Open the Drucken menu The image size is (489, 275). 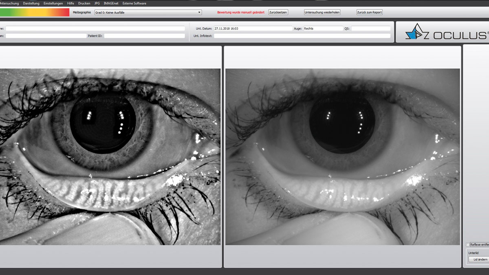(84, 3)
